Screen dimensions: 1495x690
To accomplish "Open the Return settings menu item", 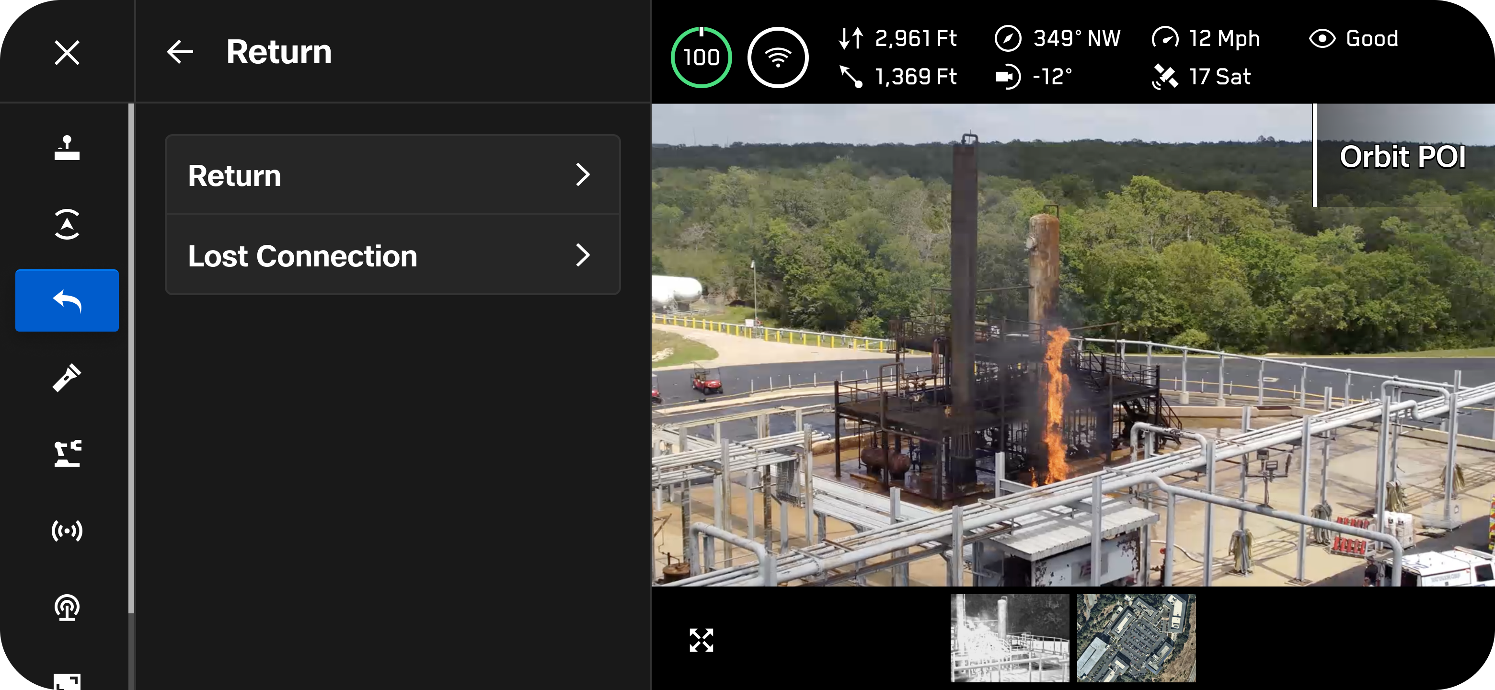I will click(x=393, y=175).
